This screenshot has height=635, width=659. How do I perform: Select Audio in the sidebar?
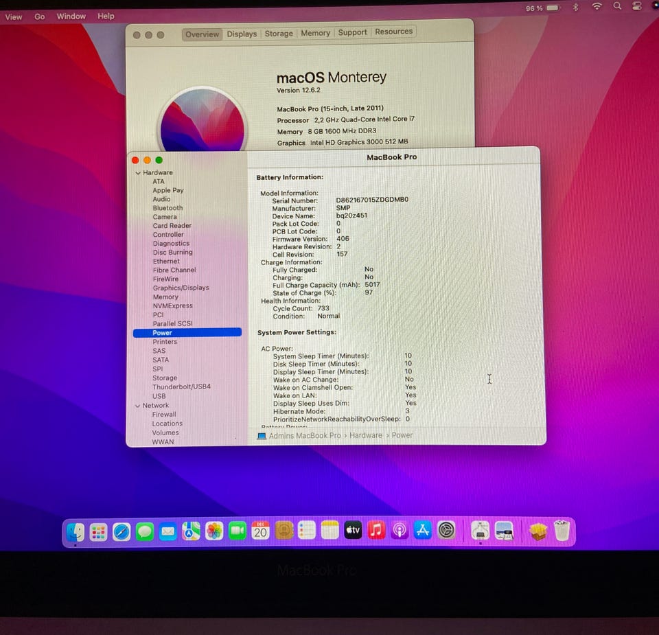pos(161,199)
